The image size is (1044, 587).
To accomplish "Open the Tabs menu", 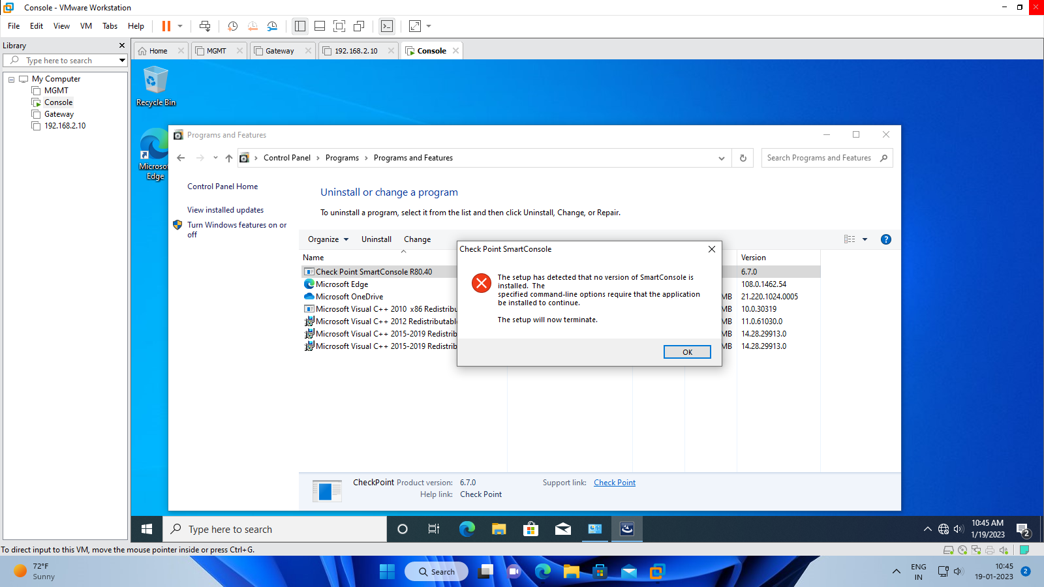I will coord(110,26).
